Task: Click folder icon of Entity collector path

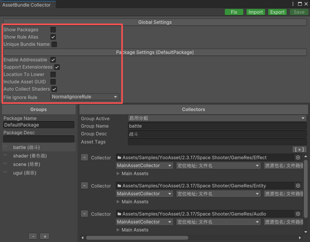Action: coord(119,186)
